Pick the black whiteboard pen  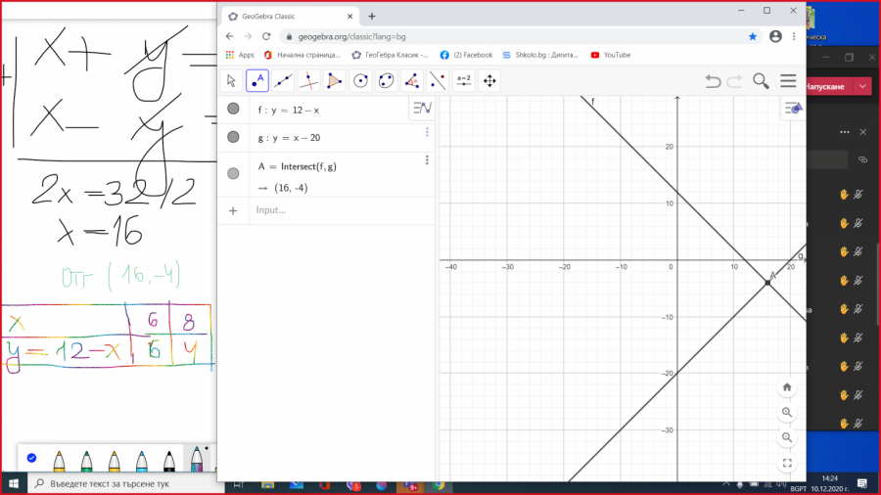pyautogui.click(x=169, y=461)
